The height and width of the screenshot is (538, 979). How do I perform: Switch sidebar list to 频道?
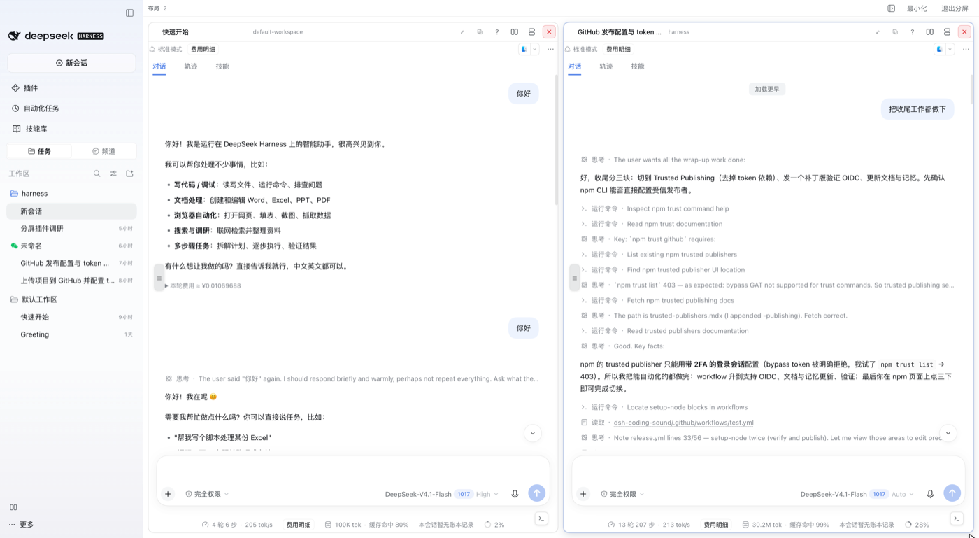point(103,151)
